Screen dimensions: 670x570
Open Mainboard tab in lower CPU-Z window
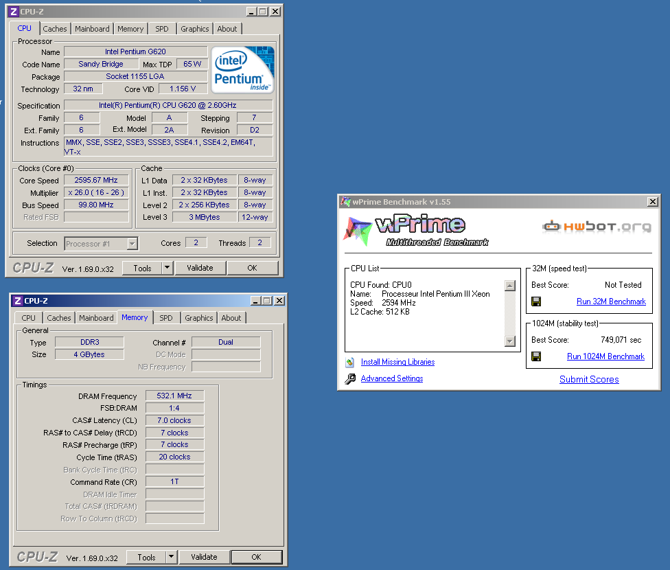tap(96, 318)
